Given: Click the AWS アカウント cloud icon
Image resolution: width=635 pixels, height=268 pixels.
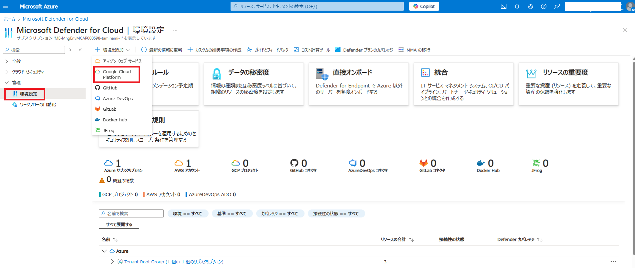Looking at the screenshot, I should click(179, 163).
